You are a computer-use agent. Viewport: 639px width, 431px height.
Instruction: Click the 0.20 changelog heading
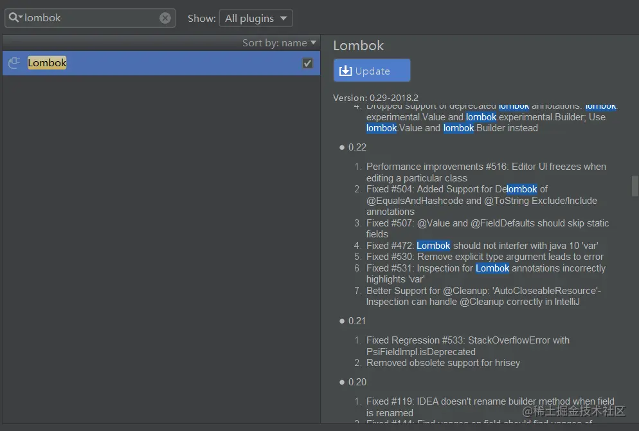tap(357, 382)
